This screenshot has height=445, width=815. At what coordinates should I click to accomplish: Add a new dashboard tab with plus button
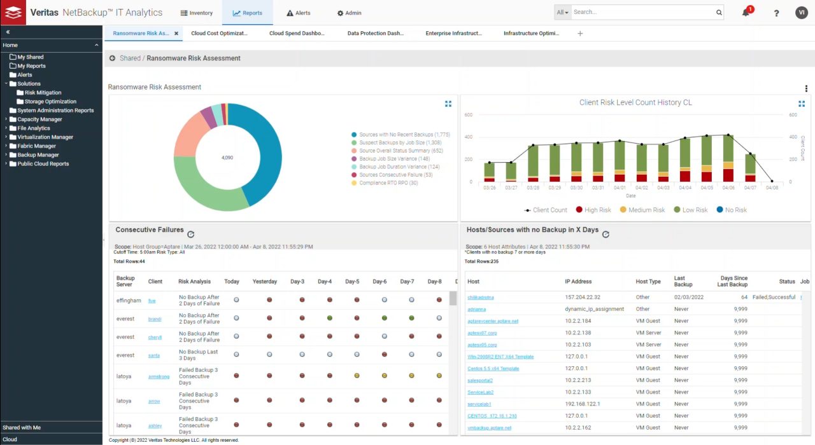pyautogui.click(x=580, y=34)
